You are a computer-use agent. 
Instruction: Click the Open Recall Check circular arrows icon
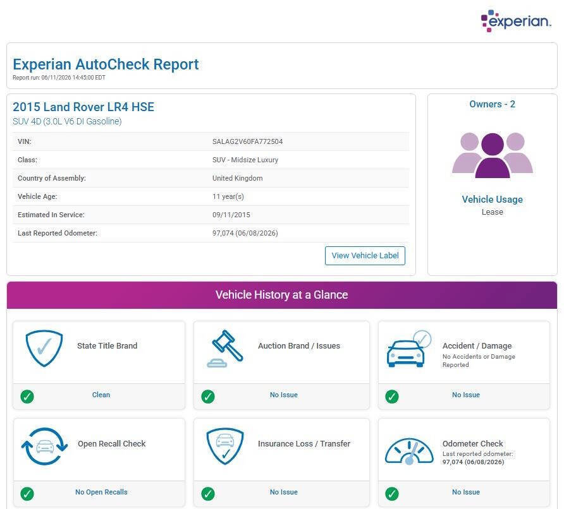tap(44, 446)
